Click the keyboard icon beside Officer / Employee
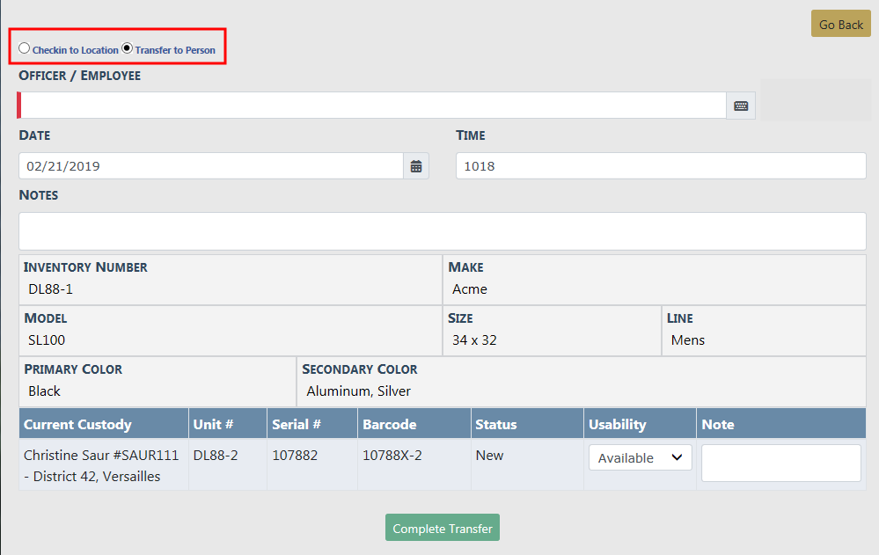 pyautogui.click(x=741, y=106)
